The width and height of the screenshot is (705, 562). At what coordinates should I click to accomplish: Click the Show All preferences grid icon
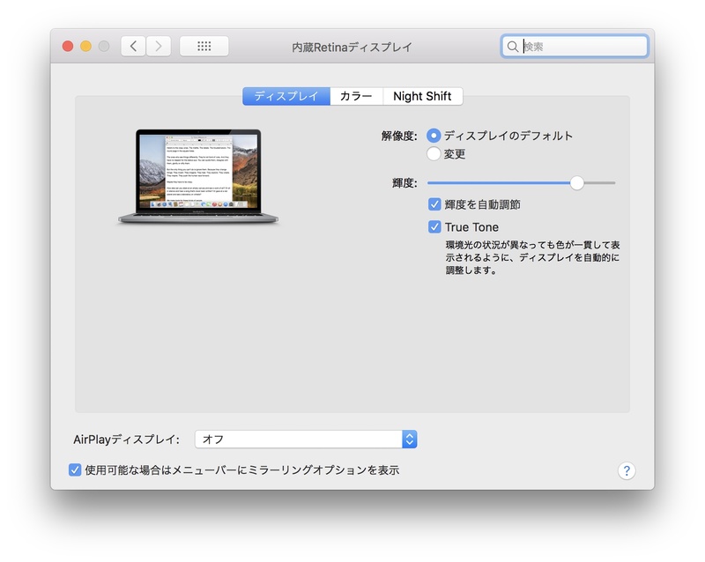point(204,46)
